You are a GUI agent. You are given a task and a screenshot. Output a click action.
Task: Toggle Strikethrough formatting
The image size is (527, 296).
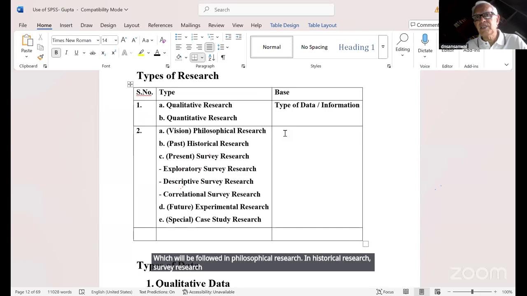coord(93,53)
